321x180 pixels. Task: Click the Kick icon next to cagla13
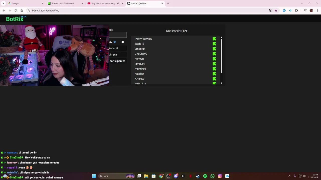click(x=214, y=44)
